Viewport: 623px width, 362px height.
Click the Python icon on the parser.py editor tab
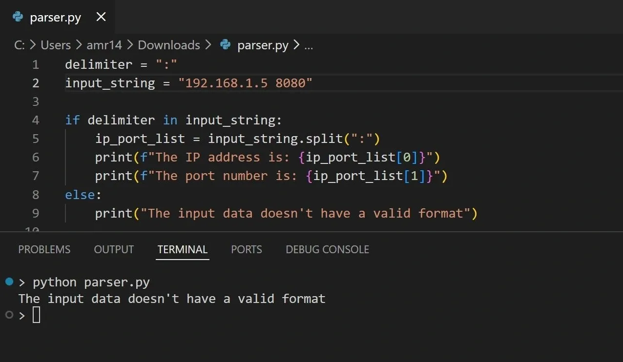pos(18,17)
